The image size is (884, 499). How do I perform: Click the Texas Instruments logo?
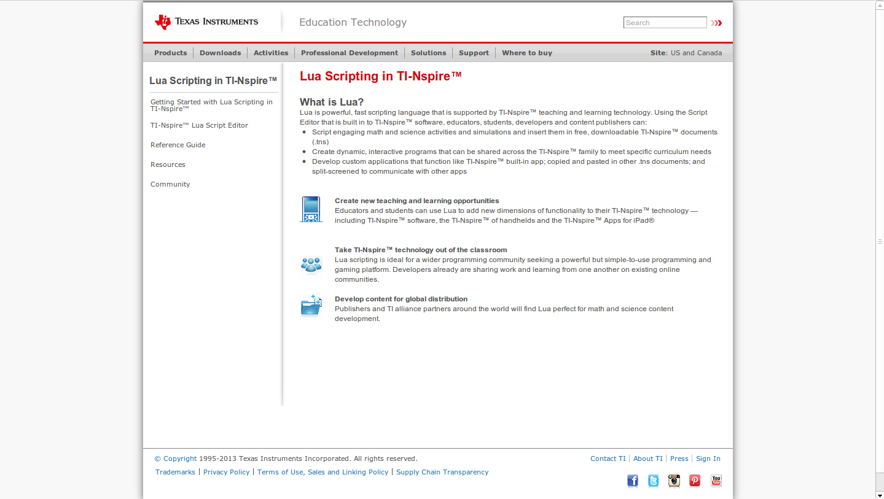tap(206, 22)
